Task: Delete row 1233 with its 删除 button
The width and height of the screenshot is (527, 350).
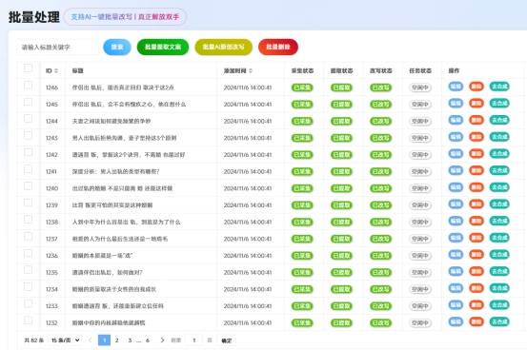Action: (476, 305)
